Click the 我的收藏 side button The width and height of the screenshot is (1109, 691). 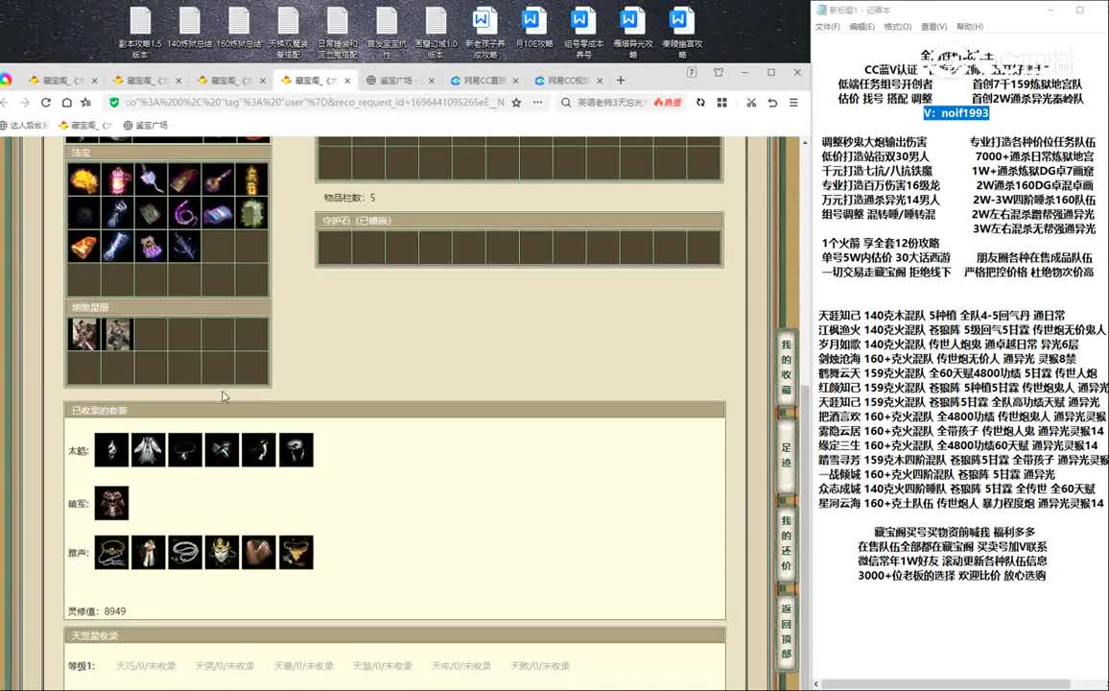(x=786, y=367)
